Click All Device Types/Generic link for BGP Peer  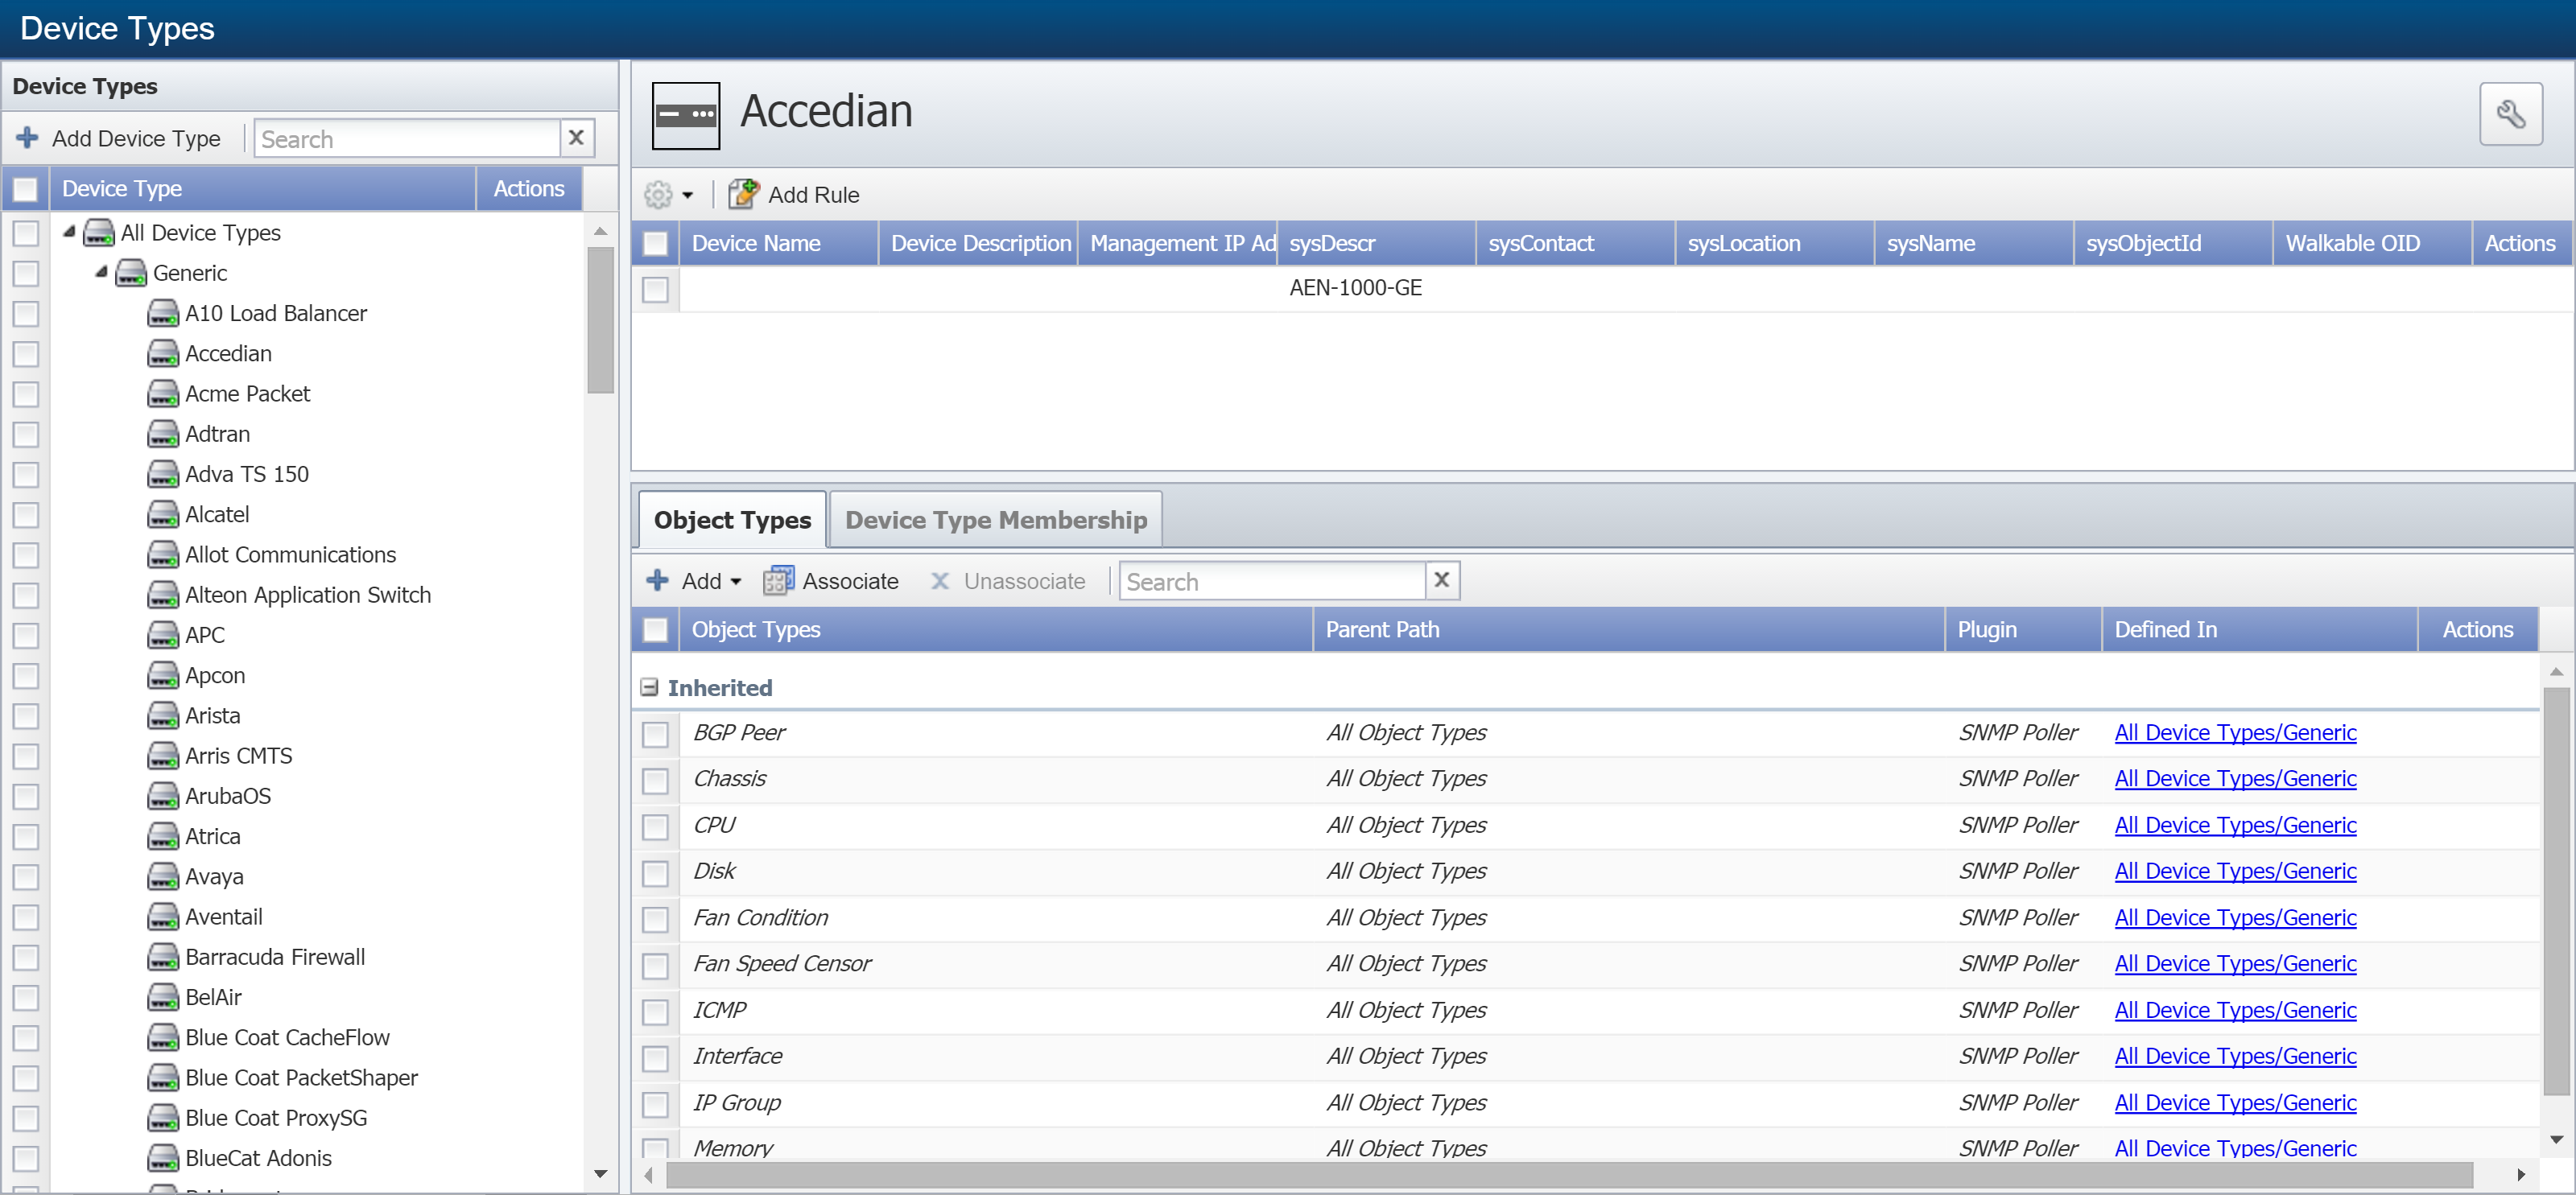[2238, 732]
